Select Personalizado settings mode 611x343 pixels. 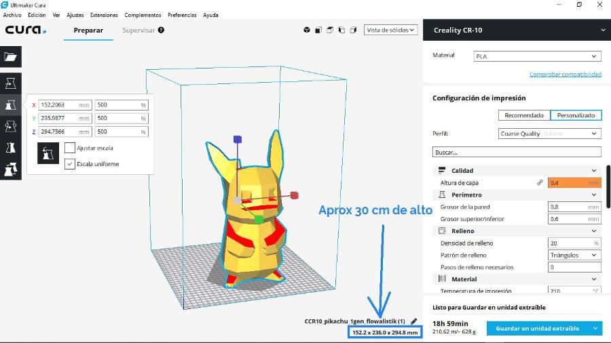click(576, 115)
